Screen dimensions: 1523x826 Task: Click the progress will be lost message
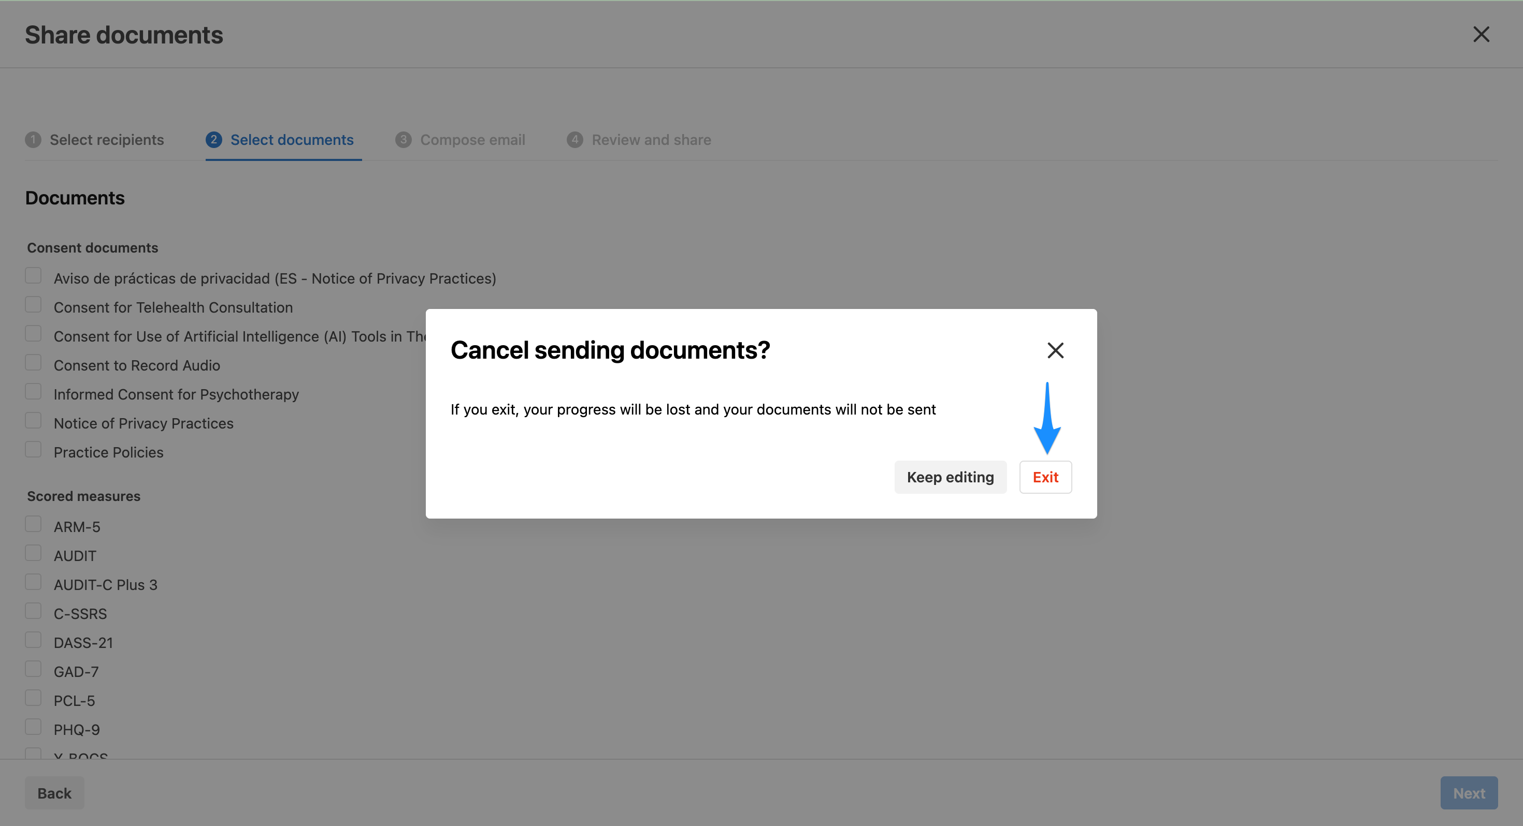pyautogui.click(x=693, y=409)
